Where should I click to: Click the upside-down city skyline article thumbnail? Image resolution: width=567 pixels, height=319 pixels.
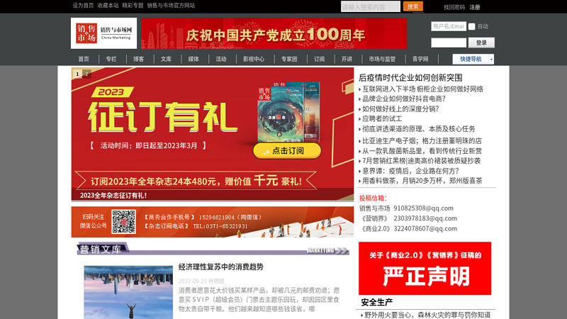[128, 292]
